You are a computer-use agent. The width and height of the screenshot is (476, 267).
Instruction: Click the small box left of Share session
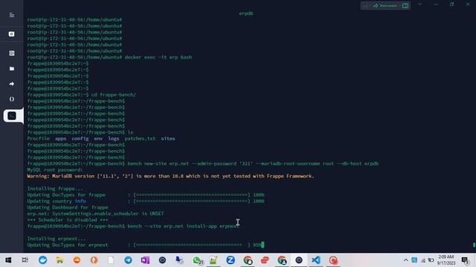[x=365, y=6]
